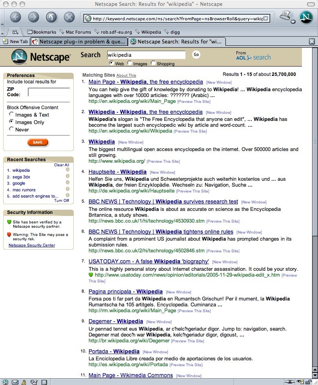318x385 pixels.
Task: Open the rob.sdf-eu.org bookmark
Action: coord(113,32)
